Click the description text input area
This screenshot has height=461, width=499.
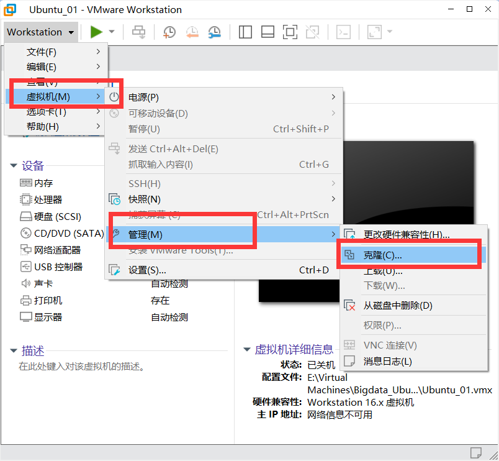pos(81,367)
